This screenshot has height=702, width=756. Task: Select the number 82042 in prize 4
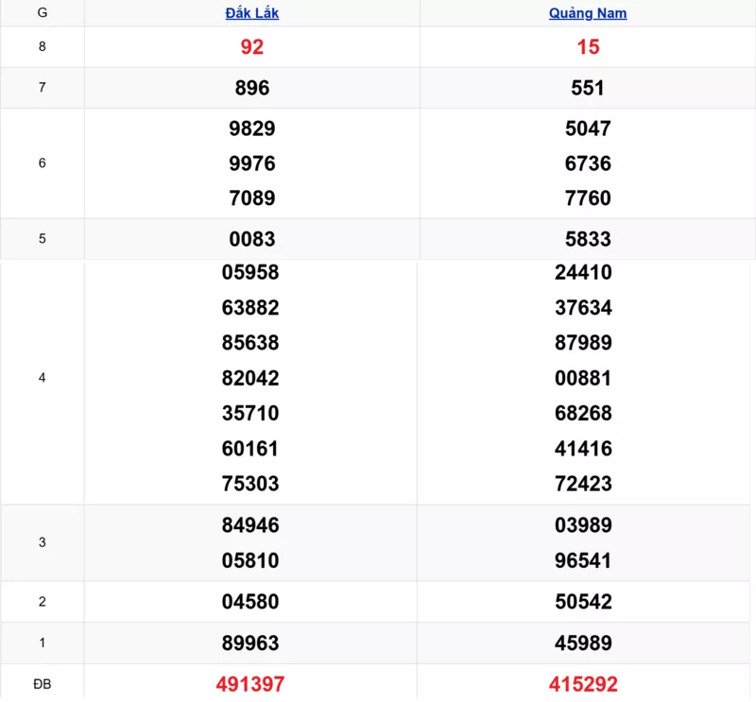coord(250,378)
